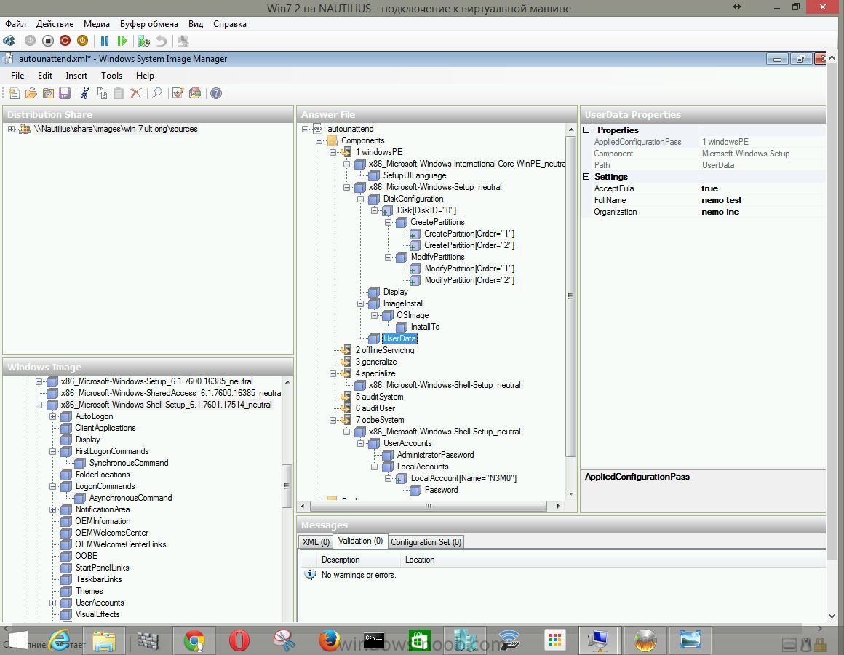Click the Answer File vertical scrollbar thumb
The image size is (844, 655).
tap(570, 296)
